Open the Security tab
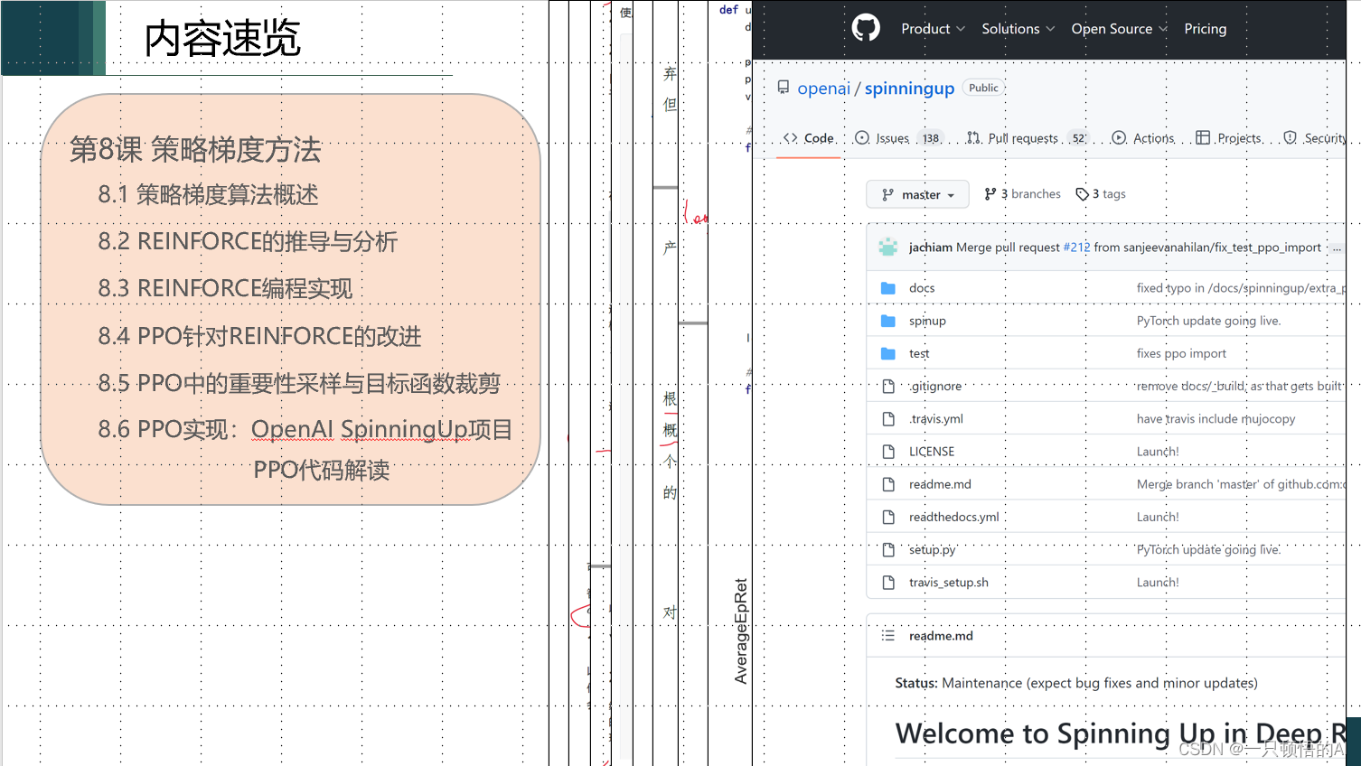1361x766 pixels. tap(1315, 138)
